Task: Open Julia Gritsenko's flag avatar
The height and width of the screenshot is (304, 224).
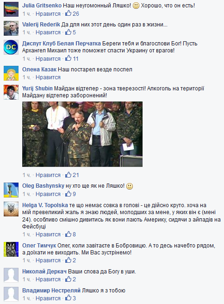Action: tap(11, 9)
